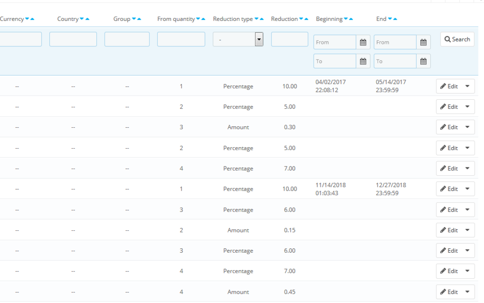Viewport: 484px width, 303px height.
Task: Focus the From quantity filter field
Action: (181, 40)
